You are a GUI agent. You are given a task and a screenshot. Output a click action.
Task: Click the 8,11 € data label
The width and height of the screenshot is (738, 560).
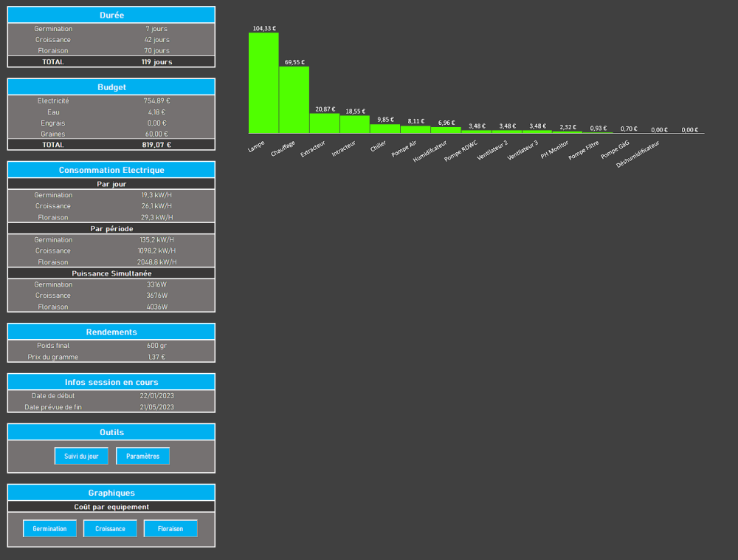pos(416,121)
